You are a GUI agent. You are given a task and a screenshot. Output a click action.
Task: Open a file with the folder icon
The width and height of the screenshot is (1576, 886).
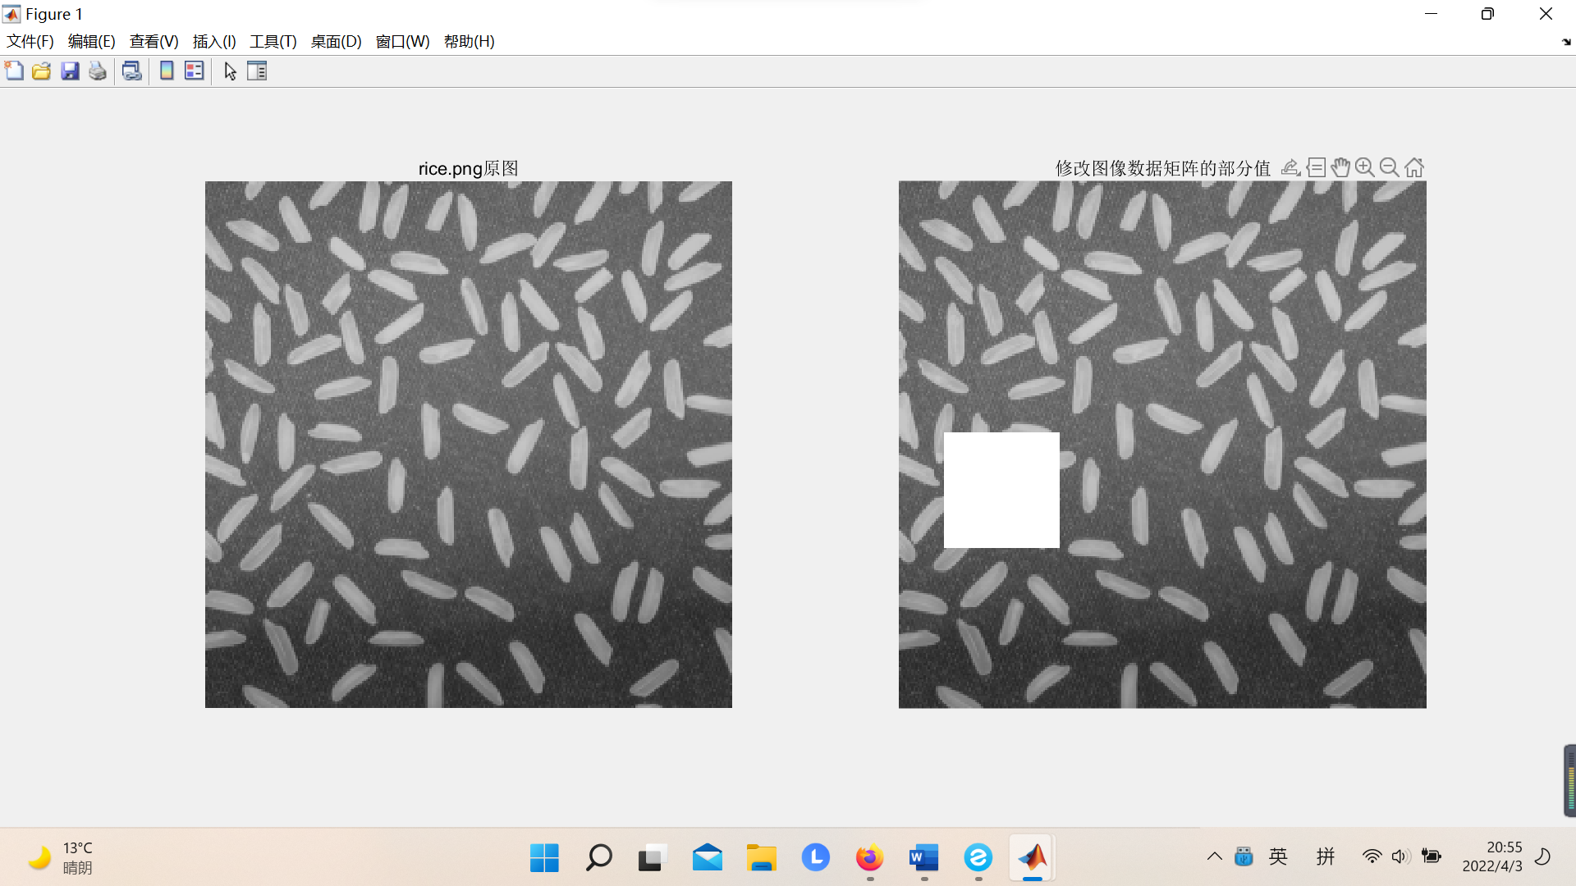(42, 71)
